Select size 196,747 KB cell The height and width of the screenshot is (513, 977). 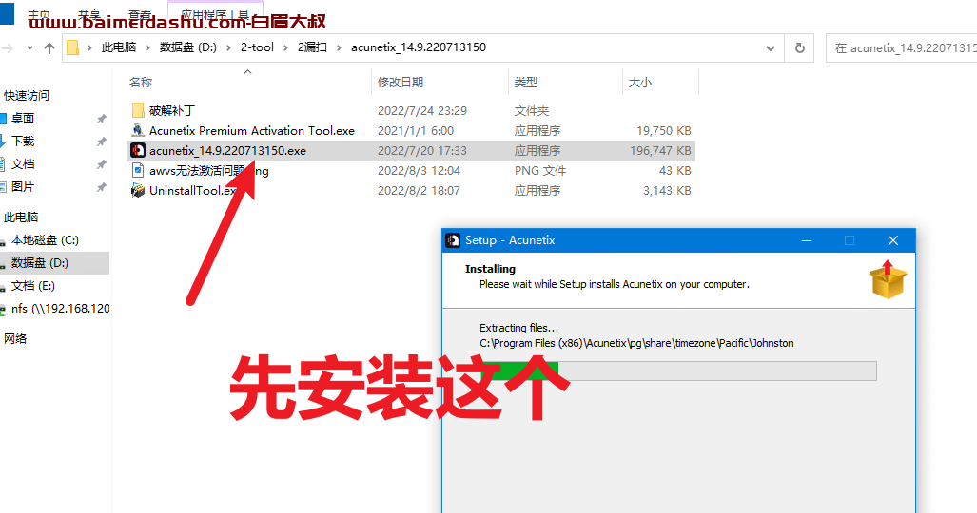tap(660, 151)
